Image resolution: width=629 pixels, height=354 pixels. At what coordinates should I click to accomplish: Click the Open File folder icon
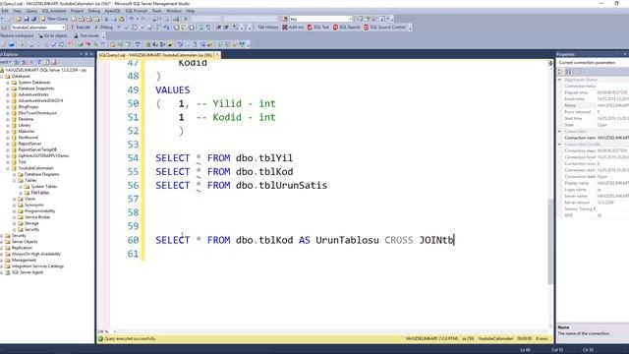[19, 19]
